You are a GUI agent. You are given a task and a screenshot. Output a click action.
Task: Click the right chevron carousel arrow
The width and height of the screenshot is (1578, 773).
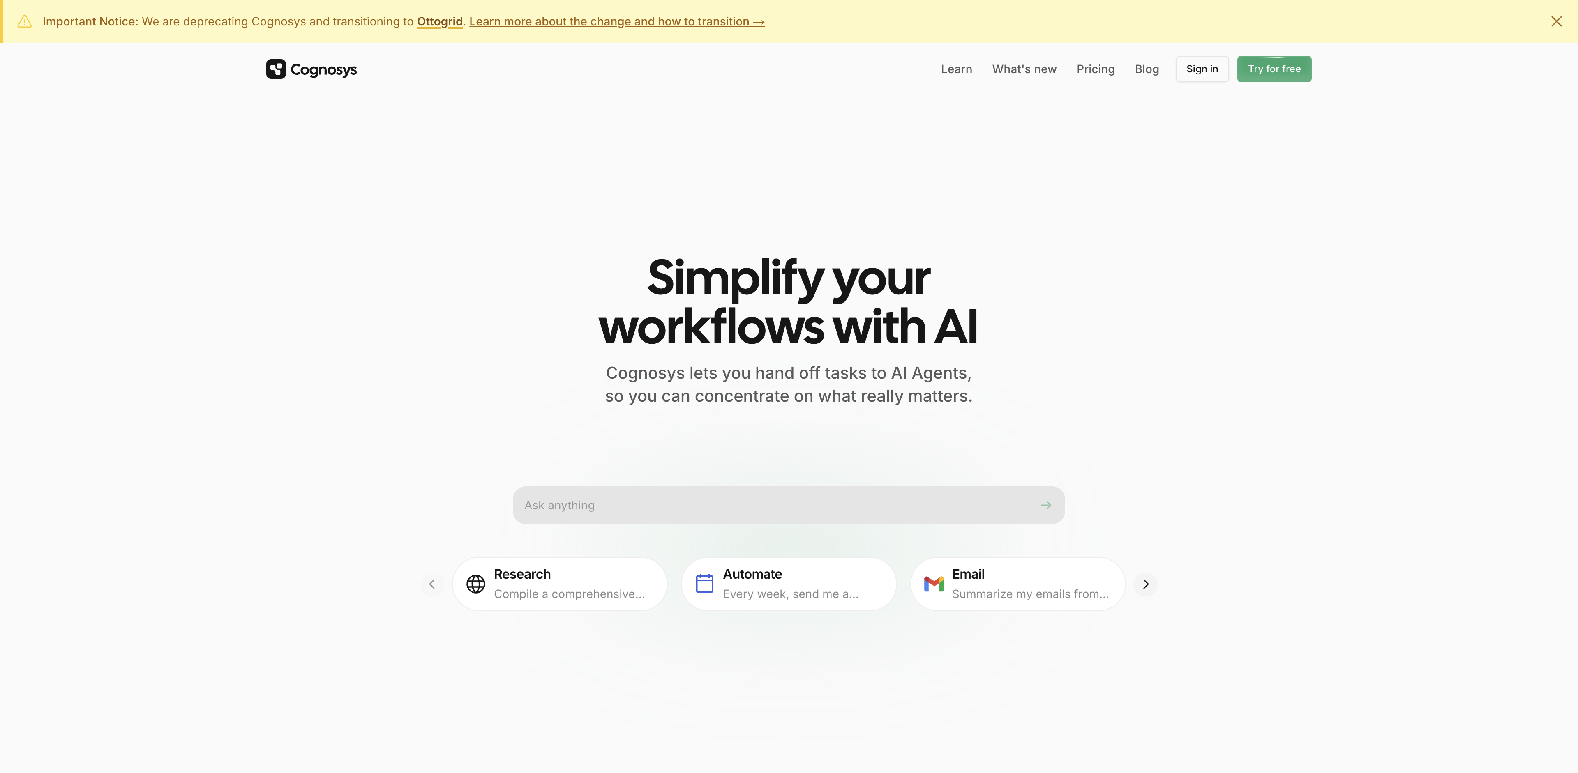[x=1146, y=584]
